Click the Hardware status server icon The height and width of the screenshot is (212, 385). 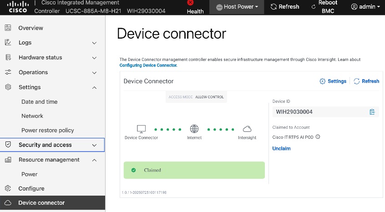[x=8, y=57]
